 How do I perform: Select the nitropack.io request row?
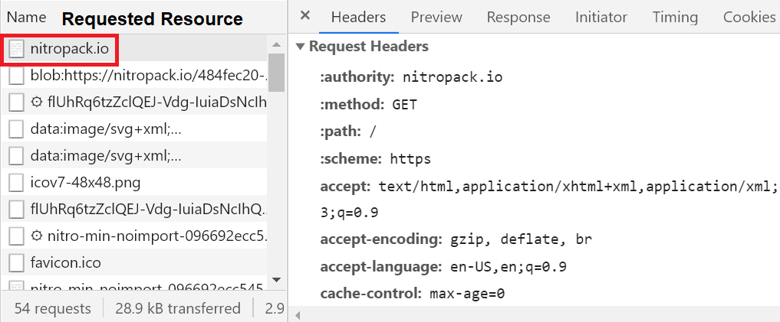pyautogui.click(x=134, y=49)
